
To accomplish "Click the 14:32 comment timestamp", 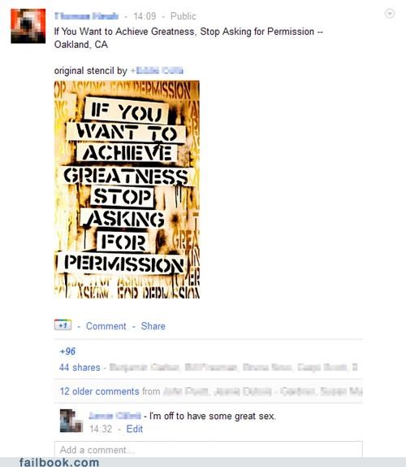I will point(101,430).
